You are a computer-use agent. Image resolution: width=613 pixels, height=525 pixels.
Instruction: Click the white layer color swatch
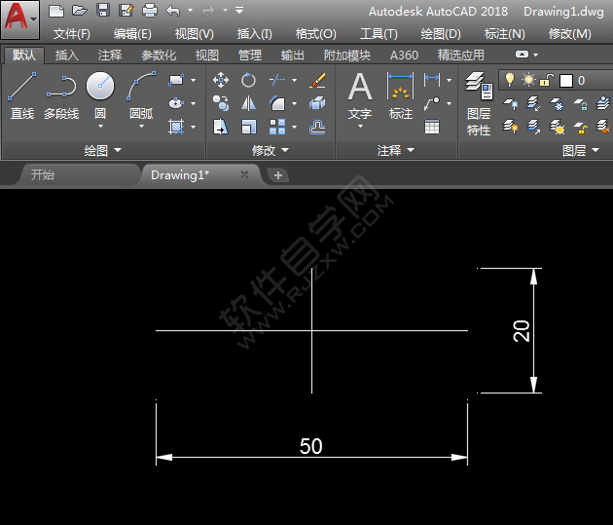coord(566,80)
